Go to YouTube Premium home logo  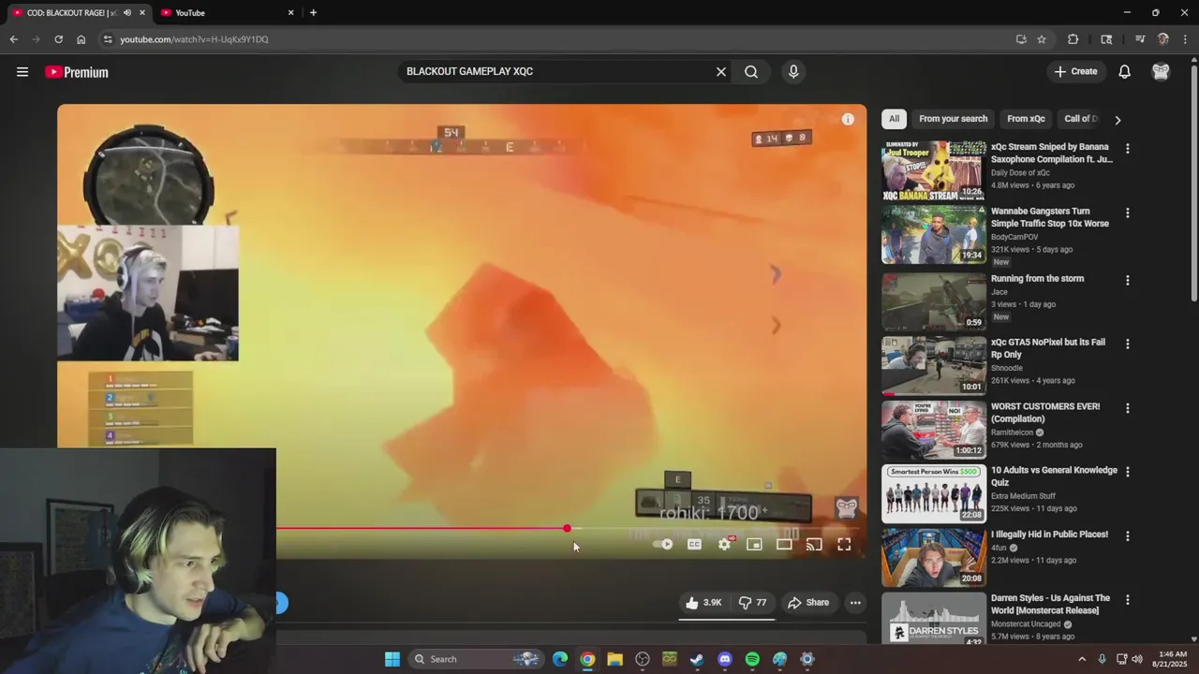point(77,72)
